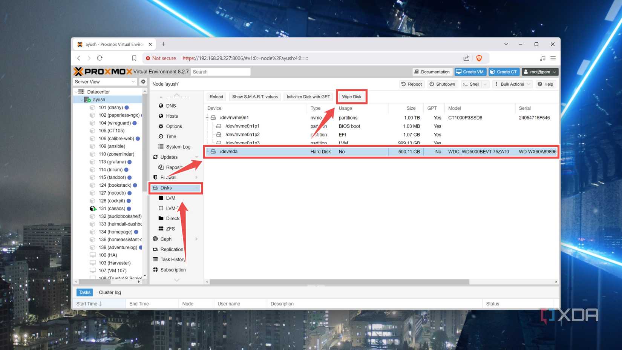Open the Server View settings gear
The height and width of the screenshot is (350, 622).
[143, 81]
